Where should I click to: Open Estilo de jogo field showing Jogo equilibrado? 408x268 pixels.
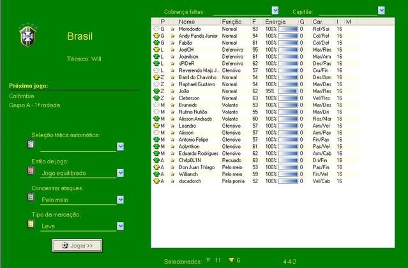(120, 173)
